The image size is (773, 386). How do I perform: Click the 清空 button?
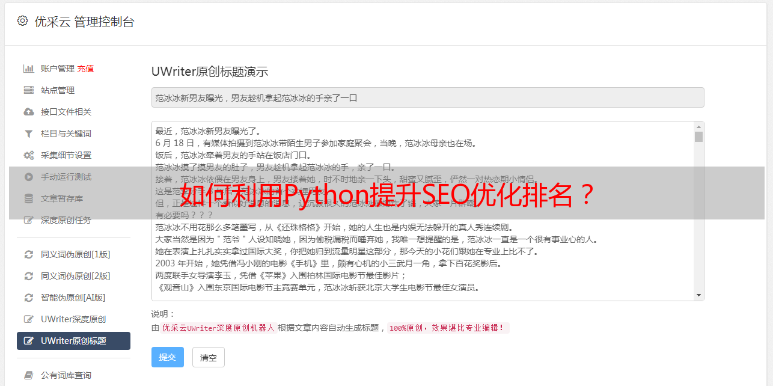click(x=209, y=357)
